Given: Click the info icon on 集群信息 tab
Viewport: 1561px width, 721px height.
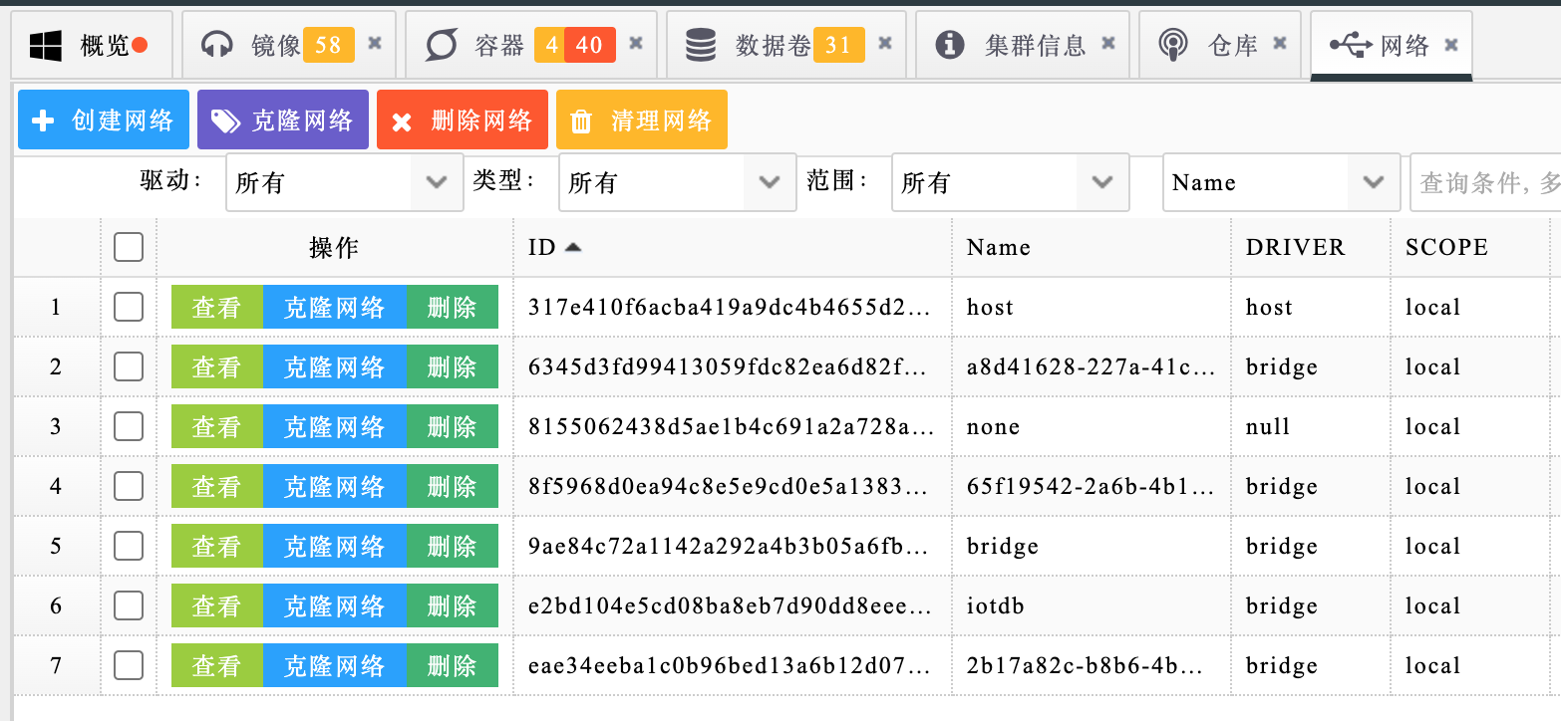Looking at the screenshot, I should [950, 45].
